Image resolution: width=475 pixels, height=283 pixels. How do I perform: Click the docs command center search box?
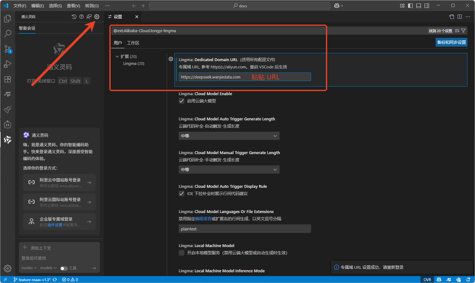pos(240,6)
